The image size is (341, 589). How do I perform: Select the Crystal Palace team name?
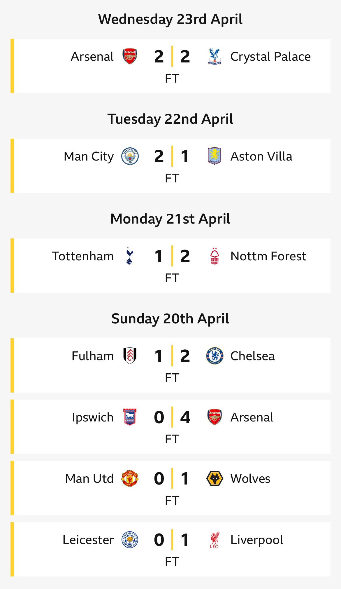270,57
